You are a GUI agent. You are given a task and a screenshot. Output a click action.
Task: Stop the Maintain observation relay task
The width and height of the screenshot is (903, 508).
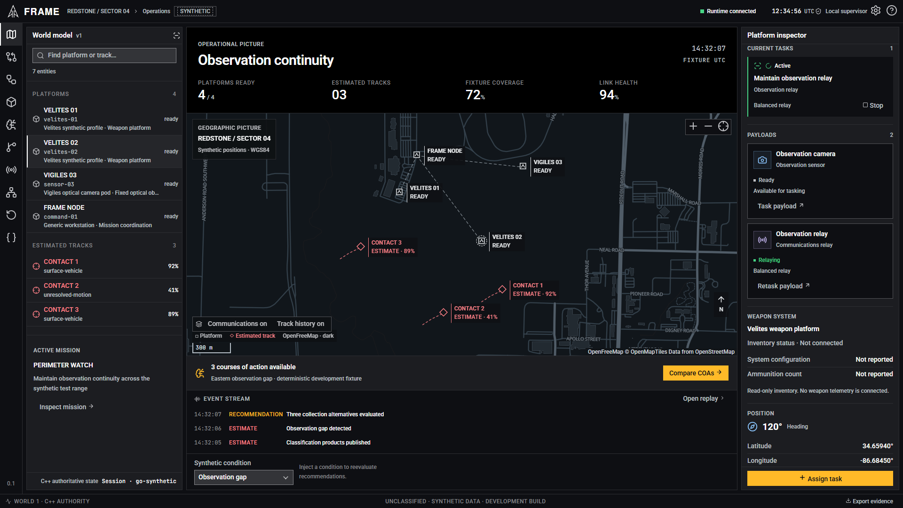pyautogui.click(x=873, y=105)
